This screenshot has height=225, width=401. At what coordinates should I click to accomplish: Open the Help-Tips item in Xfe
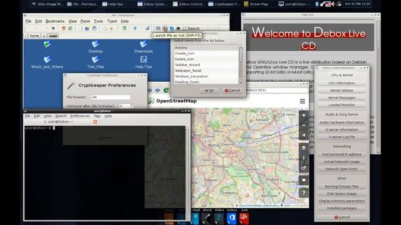(x=143, y=62)
